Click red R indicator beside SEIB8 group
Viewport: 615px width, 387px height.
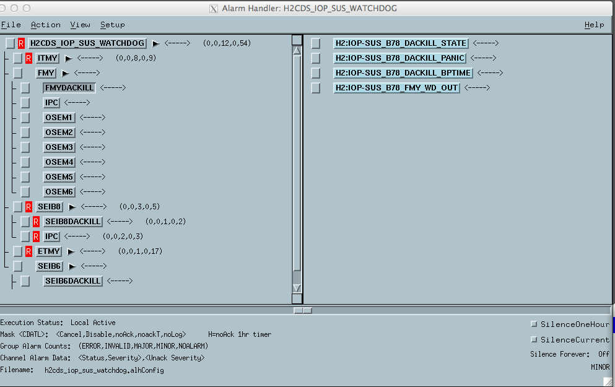pyautogui.click(x=28, y=207)
